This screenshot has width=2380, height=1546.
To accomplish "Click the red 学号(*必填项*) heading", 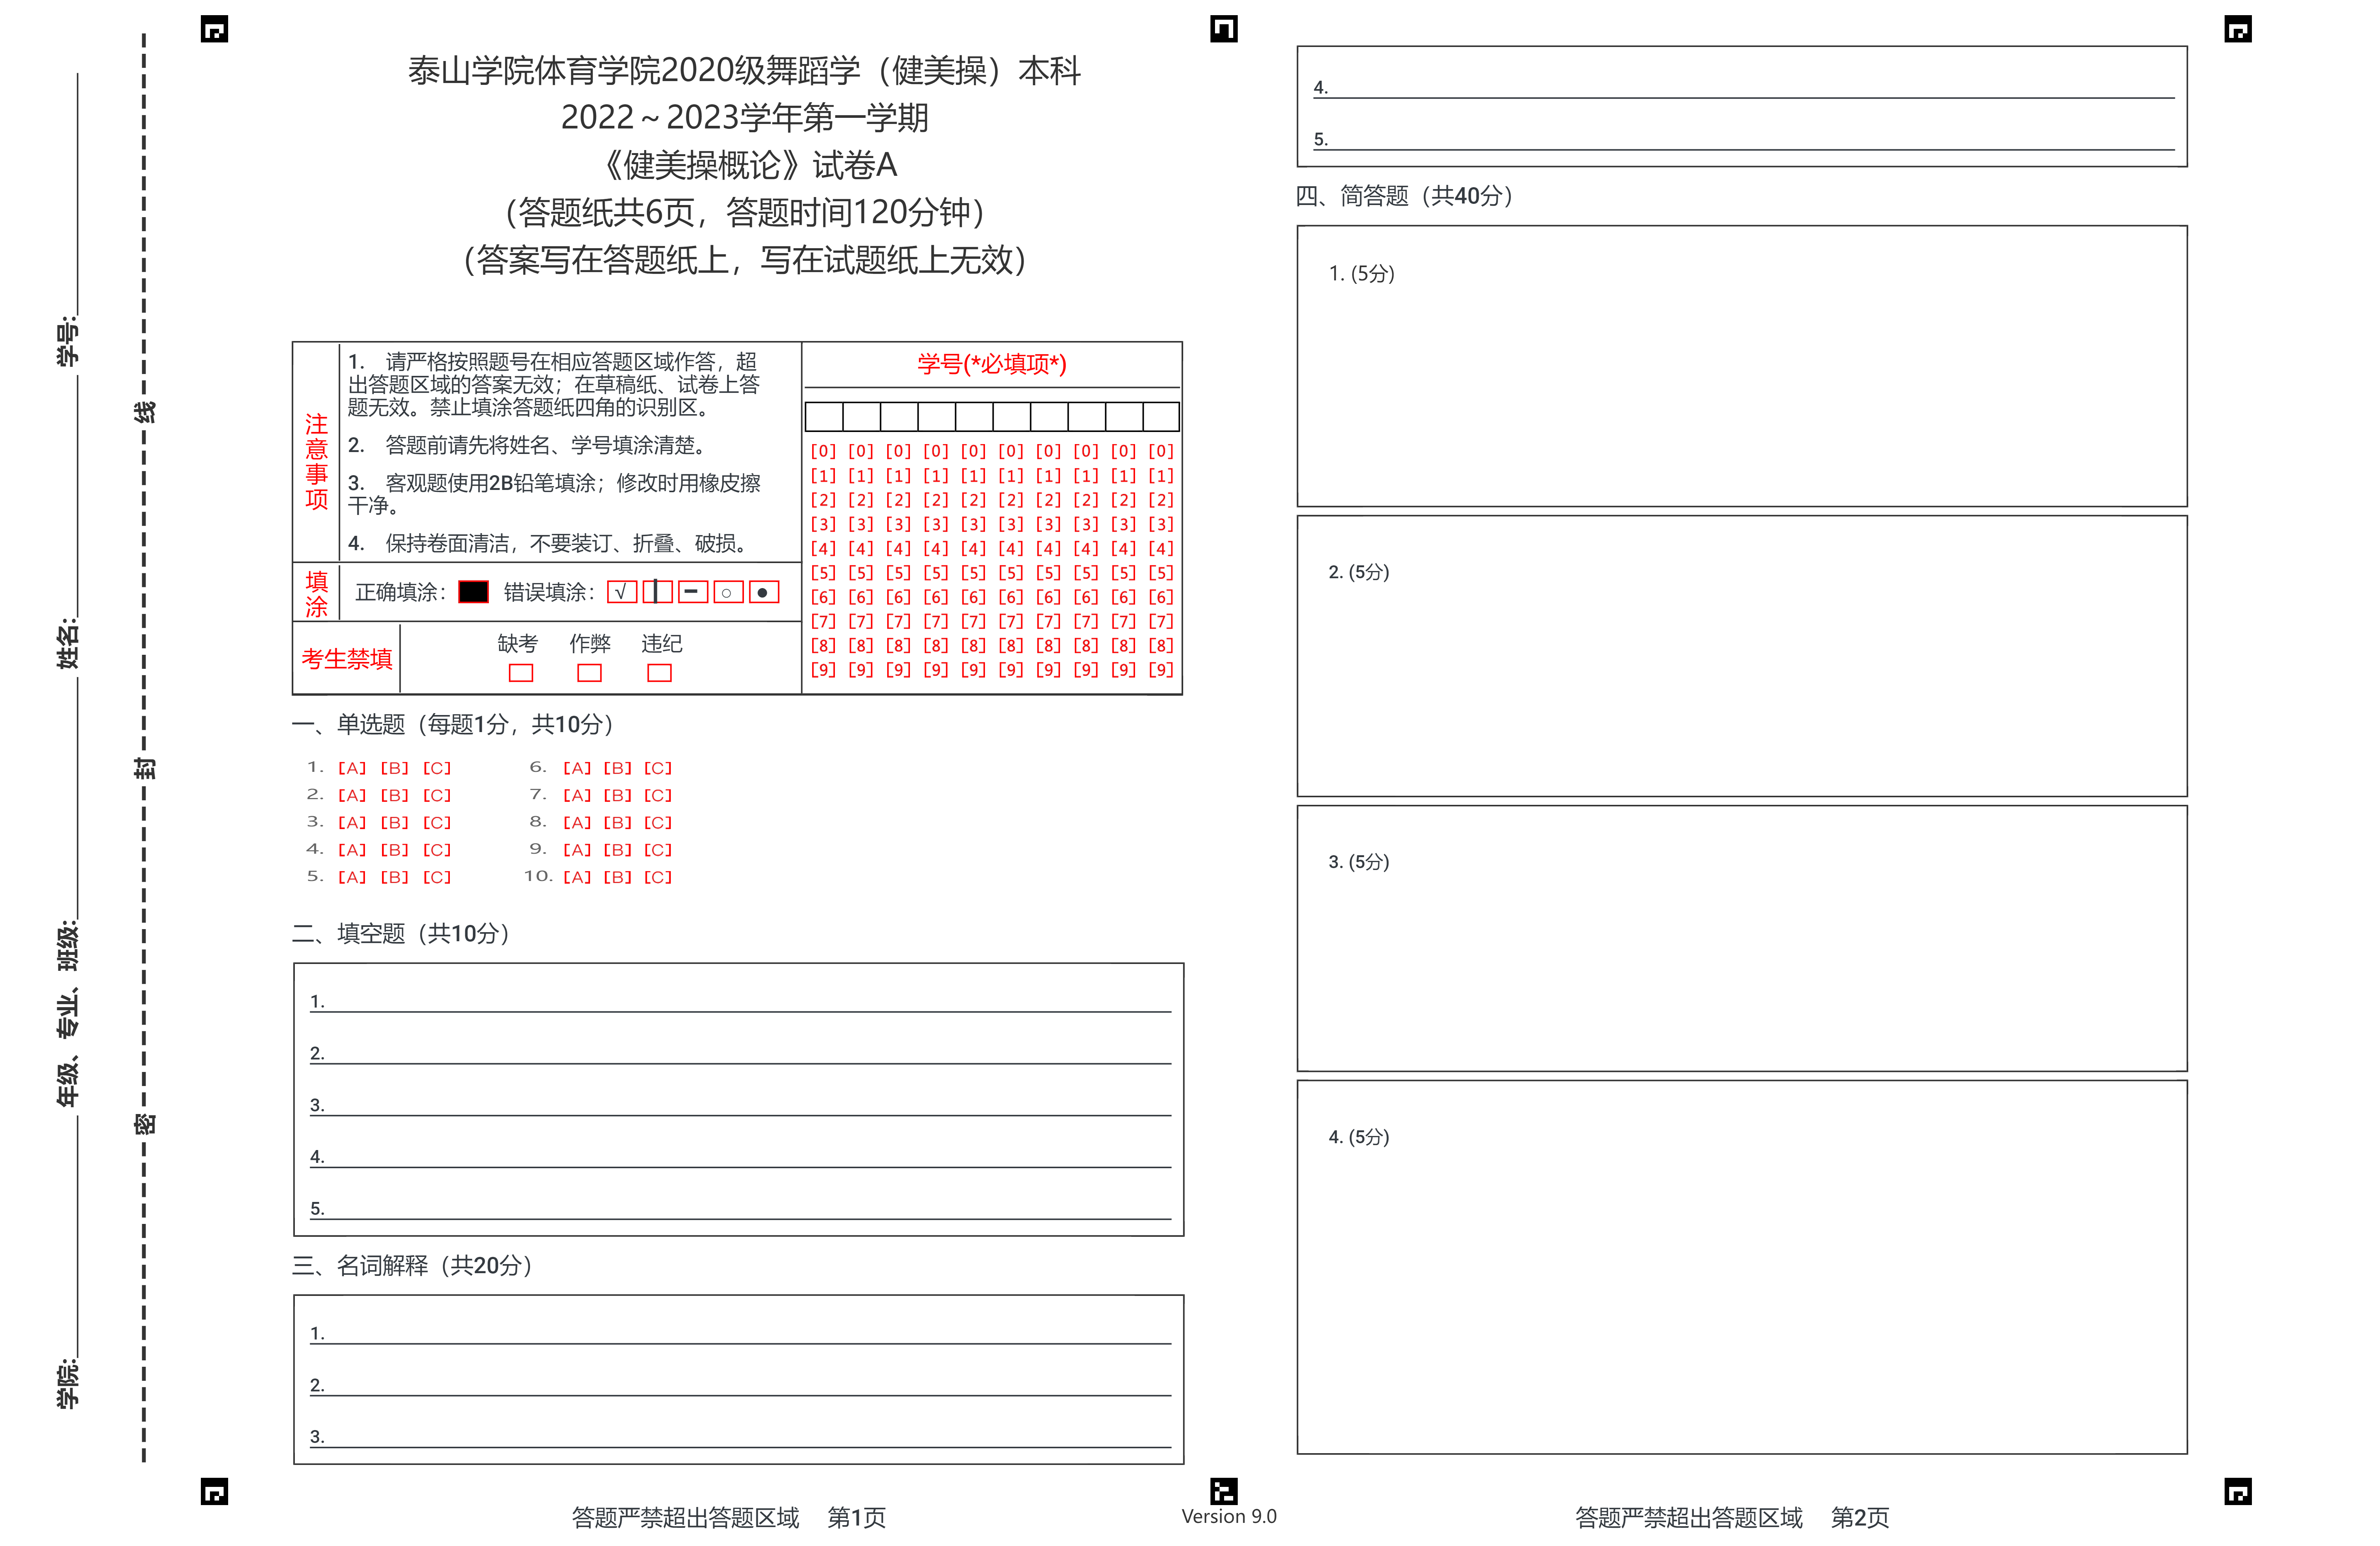I will click(x=992, y=364).
